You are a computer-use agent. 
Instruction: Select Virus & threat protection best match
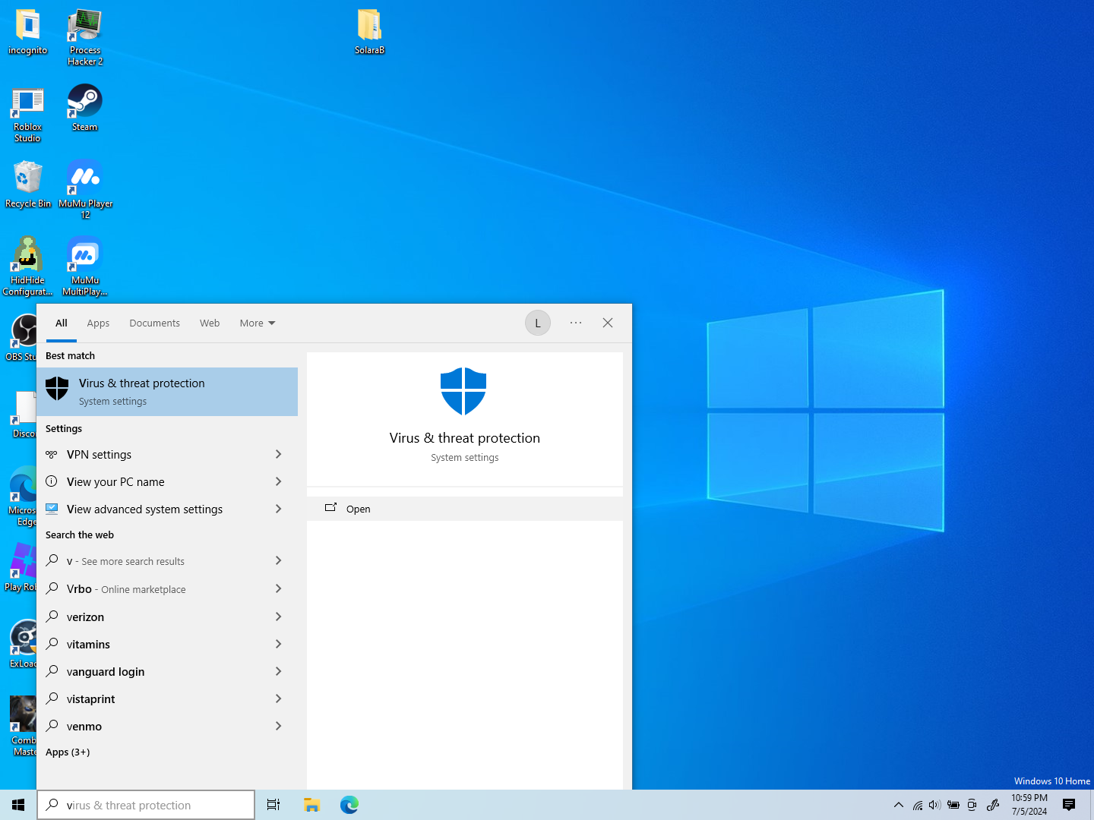tap(167, 392)
